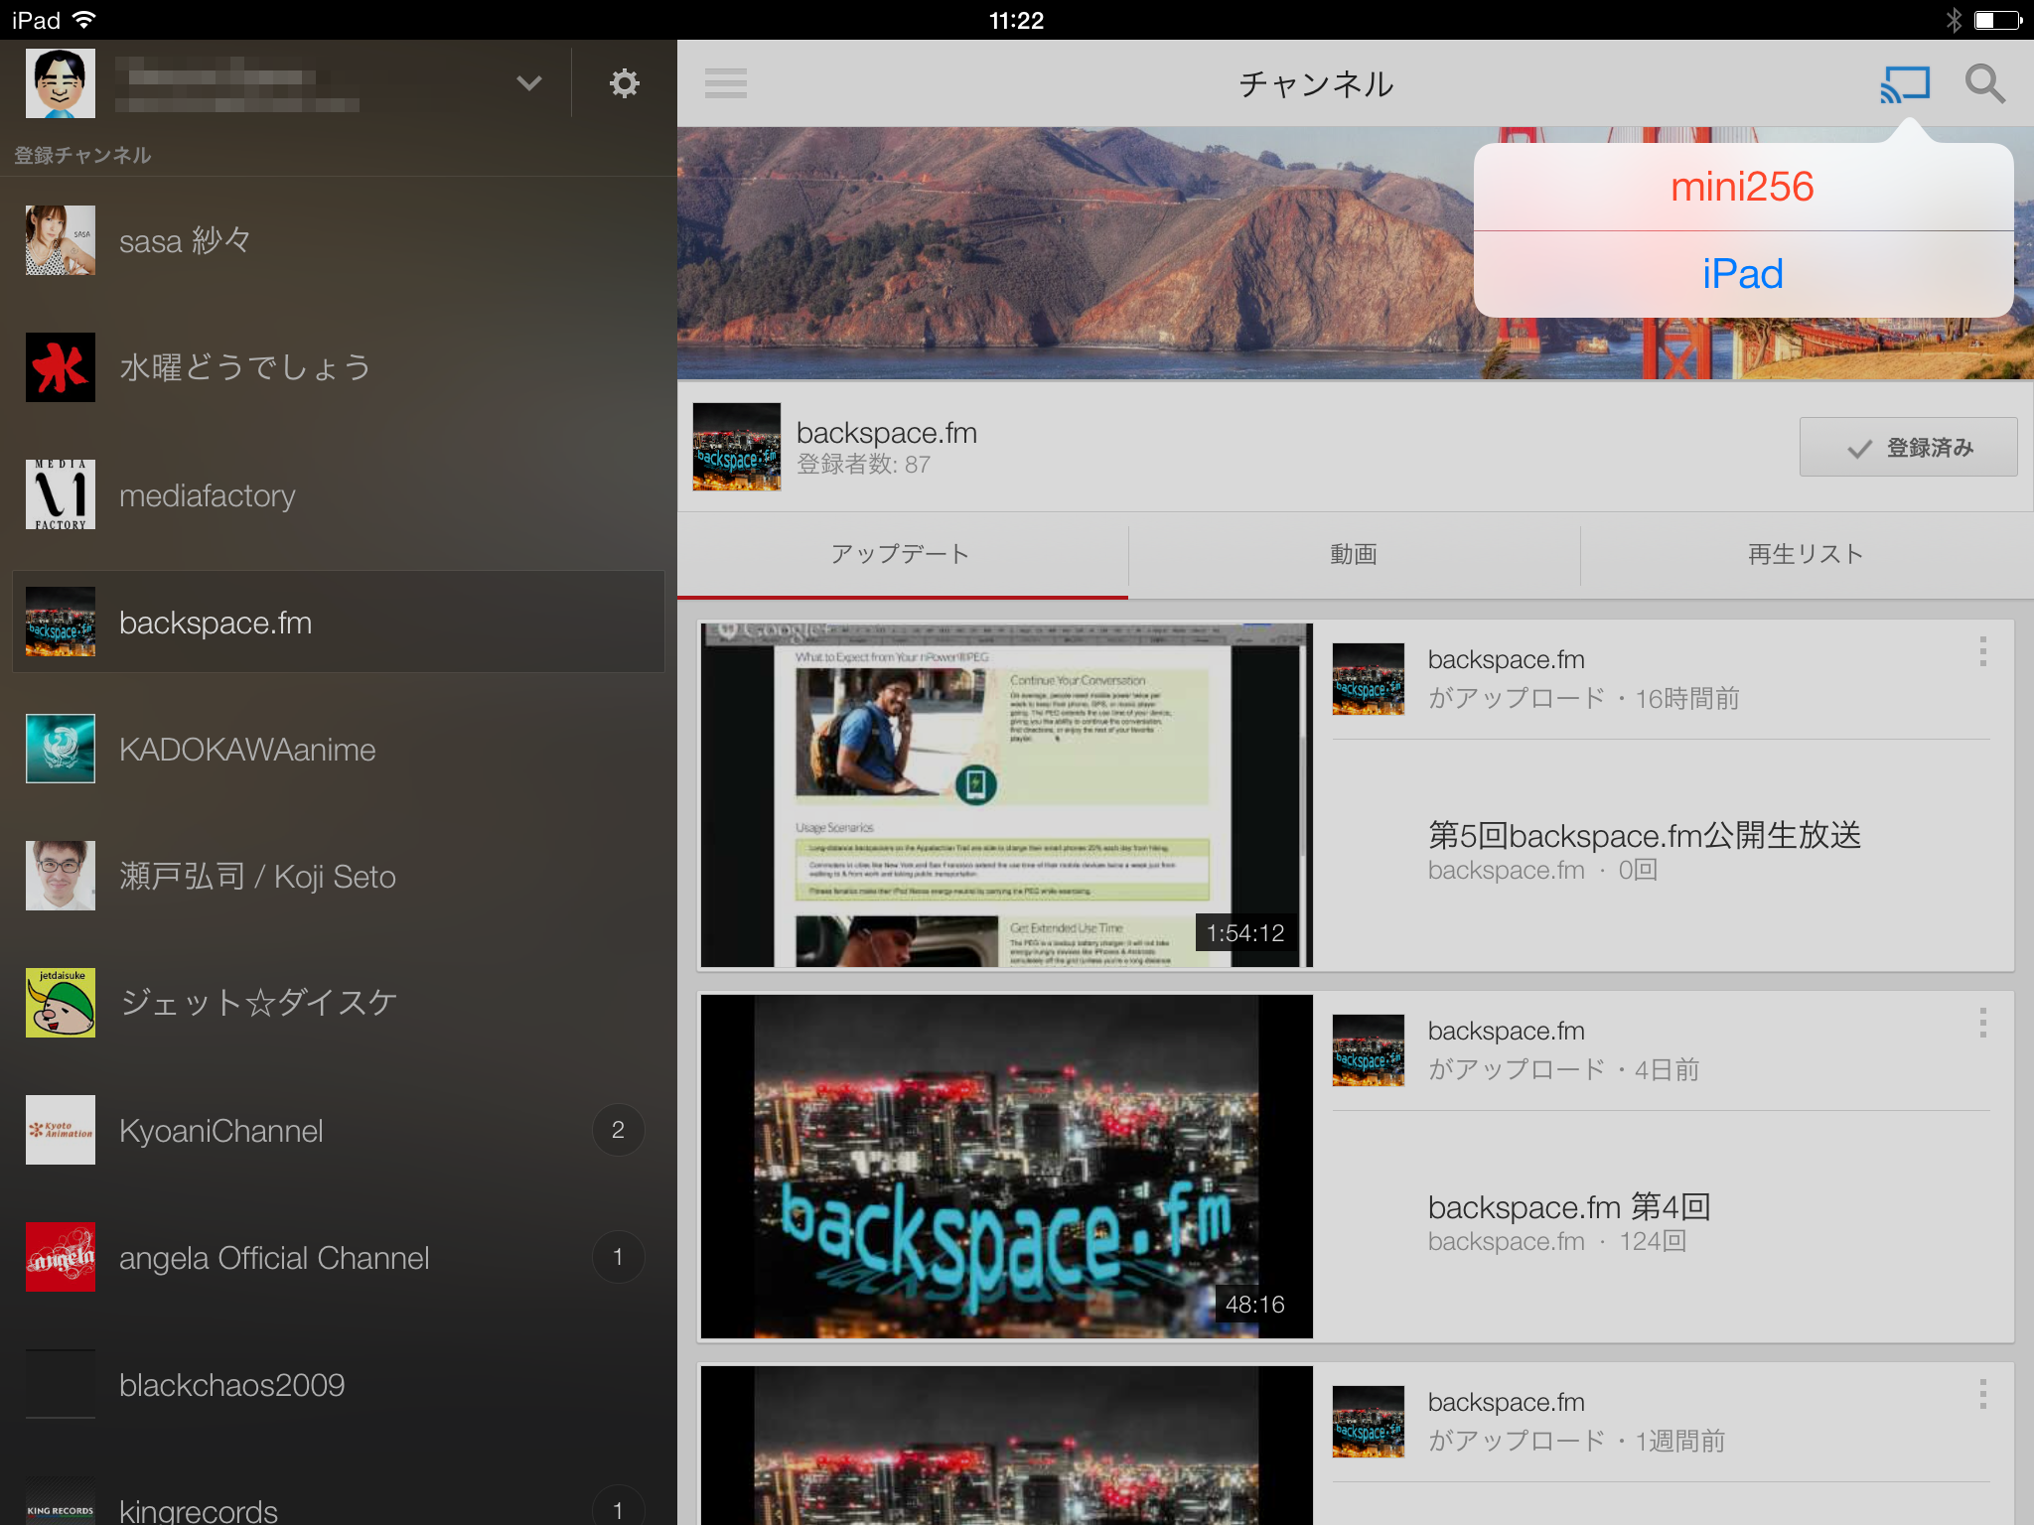The height and width of the screenshot is (1525, 2034).
Task: Tap the blackchaos2009 blank avatar
Action: pyautogui.click(x=61, y=1384)
